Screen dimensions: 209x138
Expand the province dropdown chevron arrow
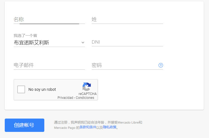coord(83,42)
